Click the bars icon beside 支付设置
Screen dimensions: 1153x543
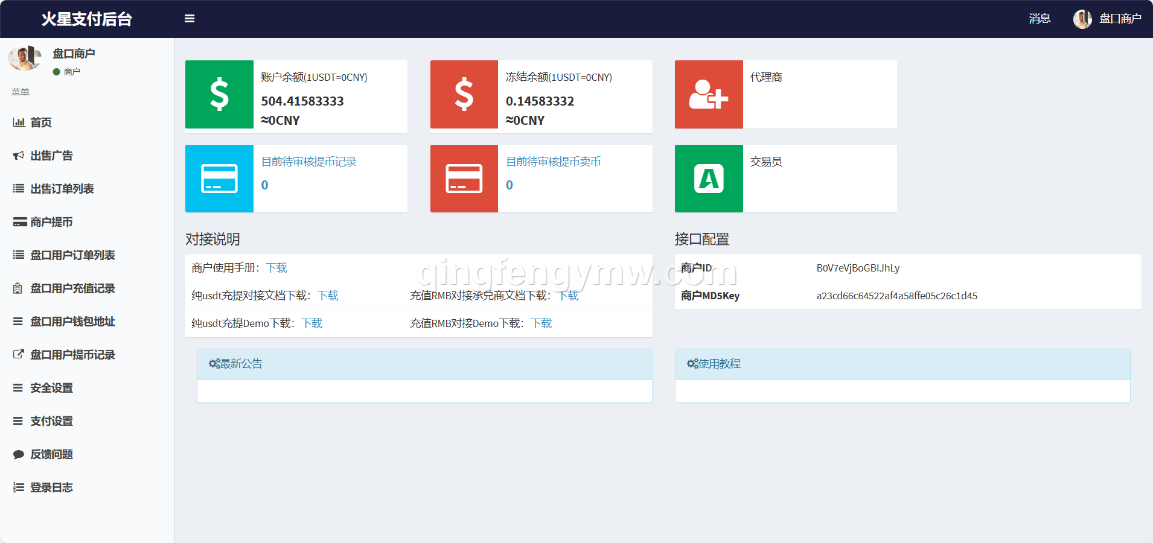(18, 421)
